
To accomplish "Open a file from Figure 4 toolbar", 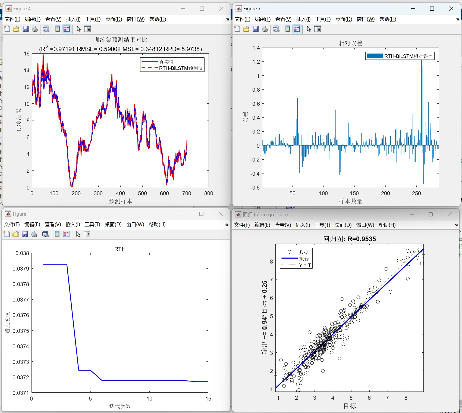I will pyautogui.click(x=16, y=29).
